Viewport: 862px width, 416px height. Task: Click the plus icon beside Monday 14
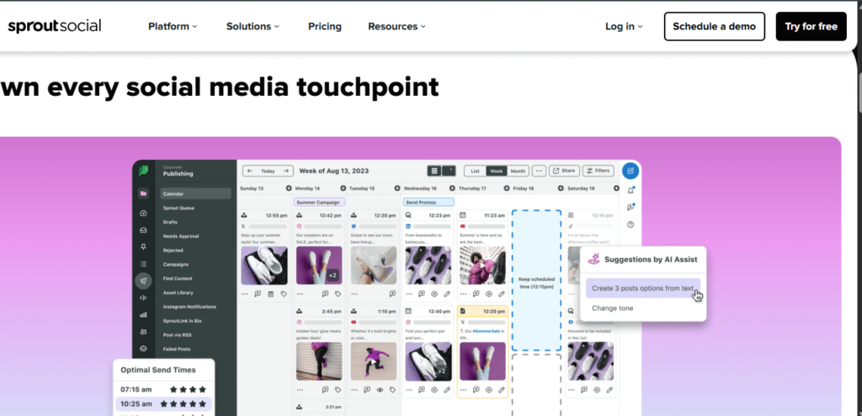tap(343, 188)
